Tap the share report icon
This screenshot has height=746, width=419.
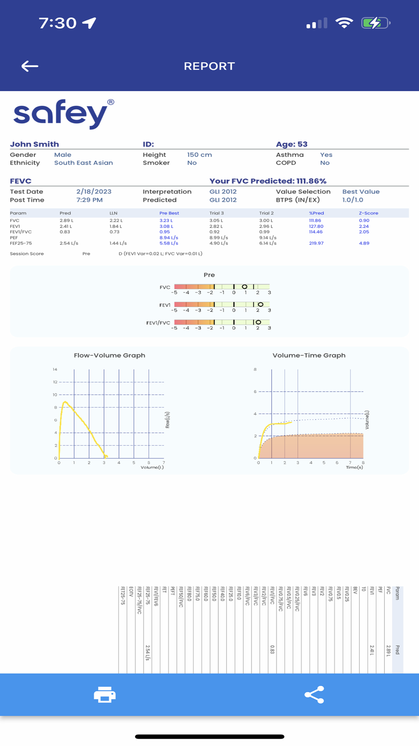(x=314, y=694)
